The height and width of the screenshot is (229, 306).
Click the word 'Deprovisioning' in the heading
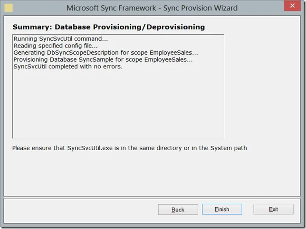175,27
